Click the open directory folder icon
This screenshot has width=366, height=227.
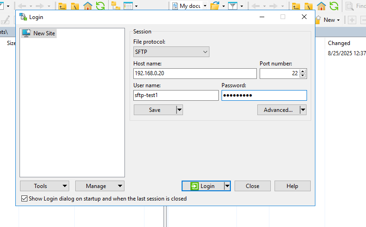click(x=215, y=6)
